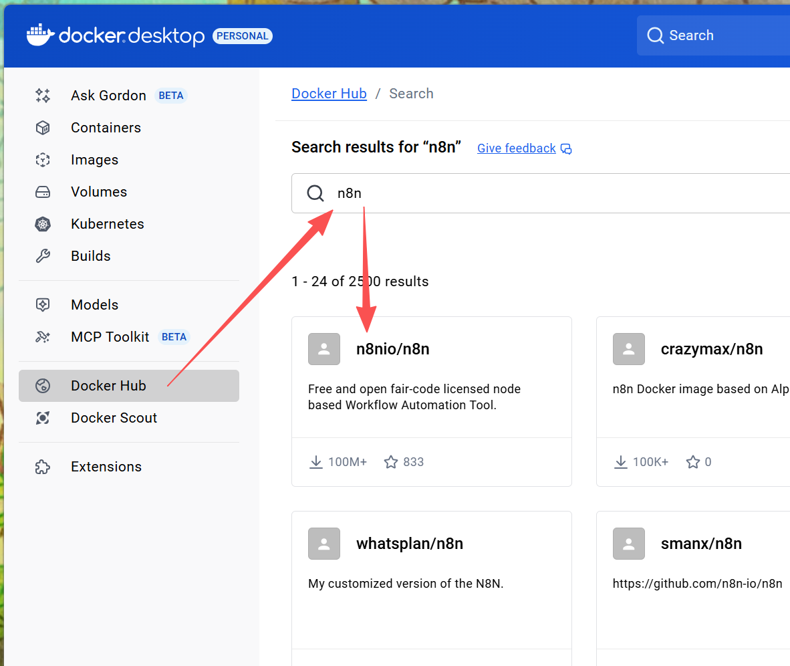Click the Builds wrench icon
Image resolution: width=790 pixels, height=666 pixels.
(43, 256)
